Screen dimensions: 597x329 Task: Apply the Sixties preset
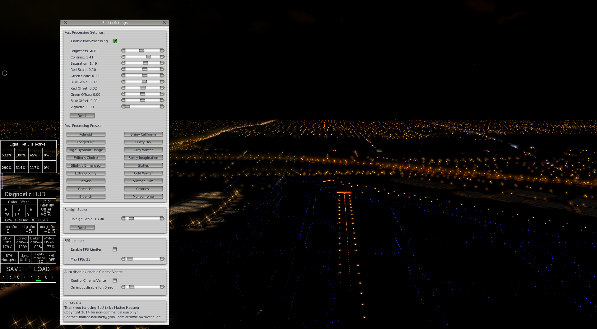click(143, 165)
